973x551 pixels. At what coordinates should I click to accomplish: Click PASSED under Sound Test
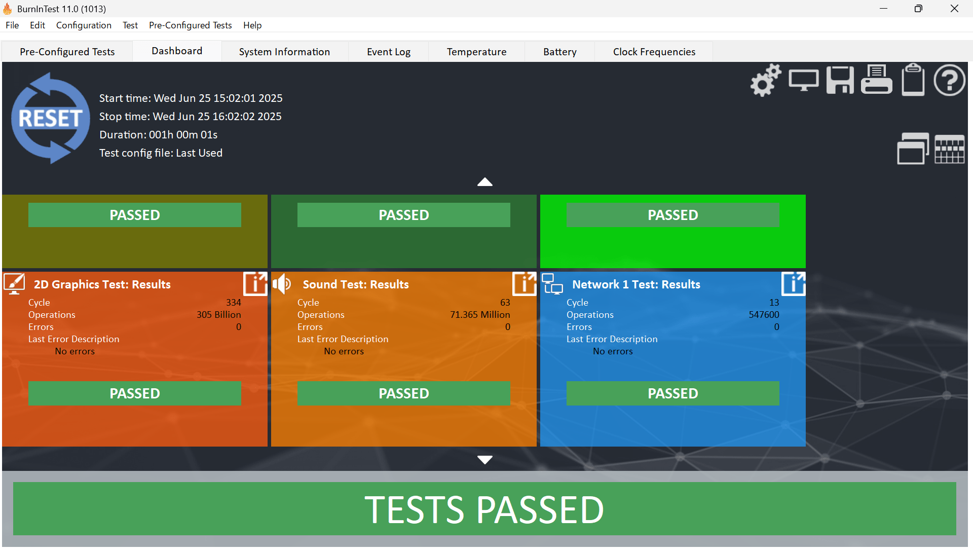coord(404,393)
